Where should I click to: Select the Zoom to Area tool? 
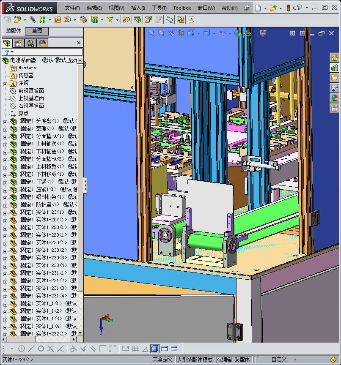click(x=162, y=33)
